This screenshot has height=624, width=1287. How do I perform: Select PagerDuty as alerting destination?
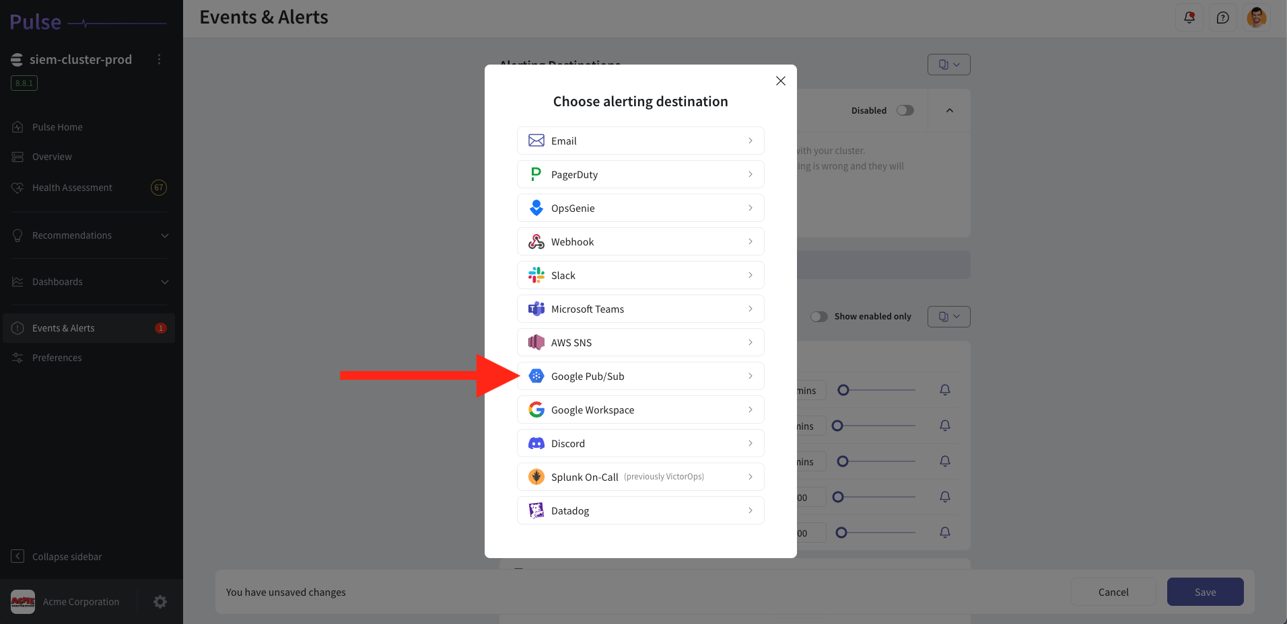pos(640,174)
